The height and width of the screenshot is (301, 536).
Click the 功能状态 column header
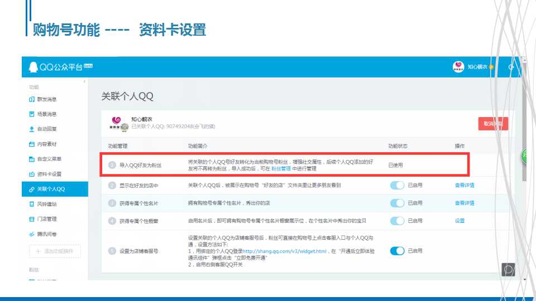398,146
